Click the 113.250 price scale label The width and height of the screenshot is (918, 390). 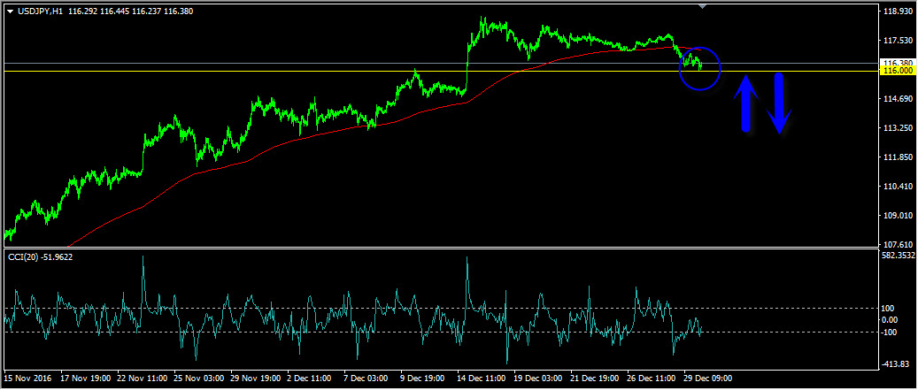click(x=899, y=128)
